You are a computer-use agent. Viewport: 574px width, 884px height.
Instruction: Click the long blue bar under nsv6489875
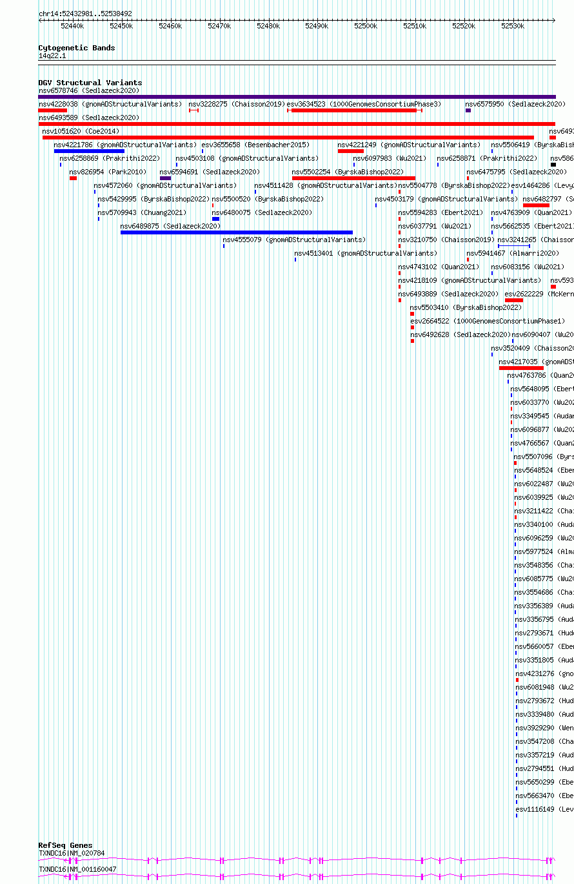237,232
